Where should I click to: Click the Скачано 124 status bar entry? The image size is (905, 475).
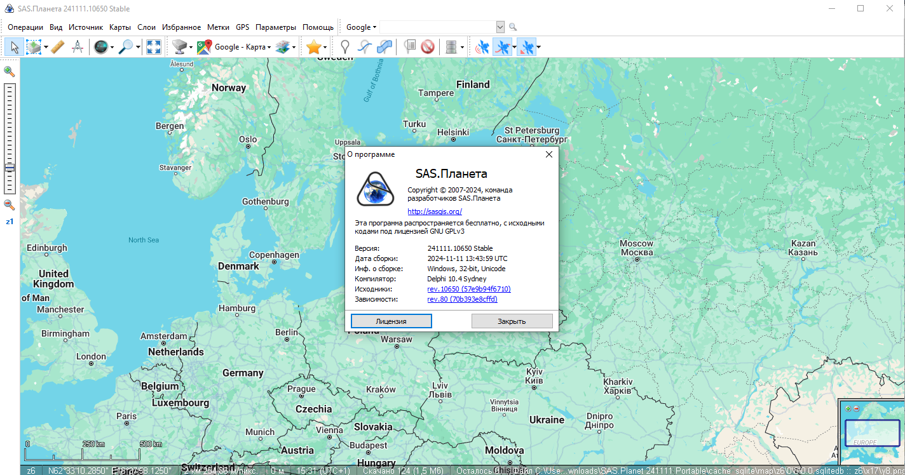click(403, 471)
